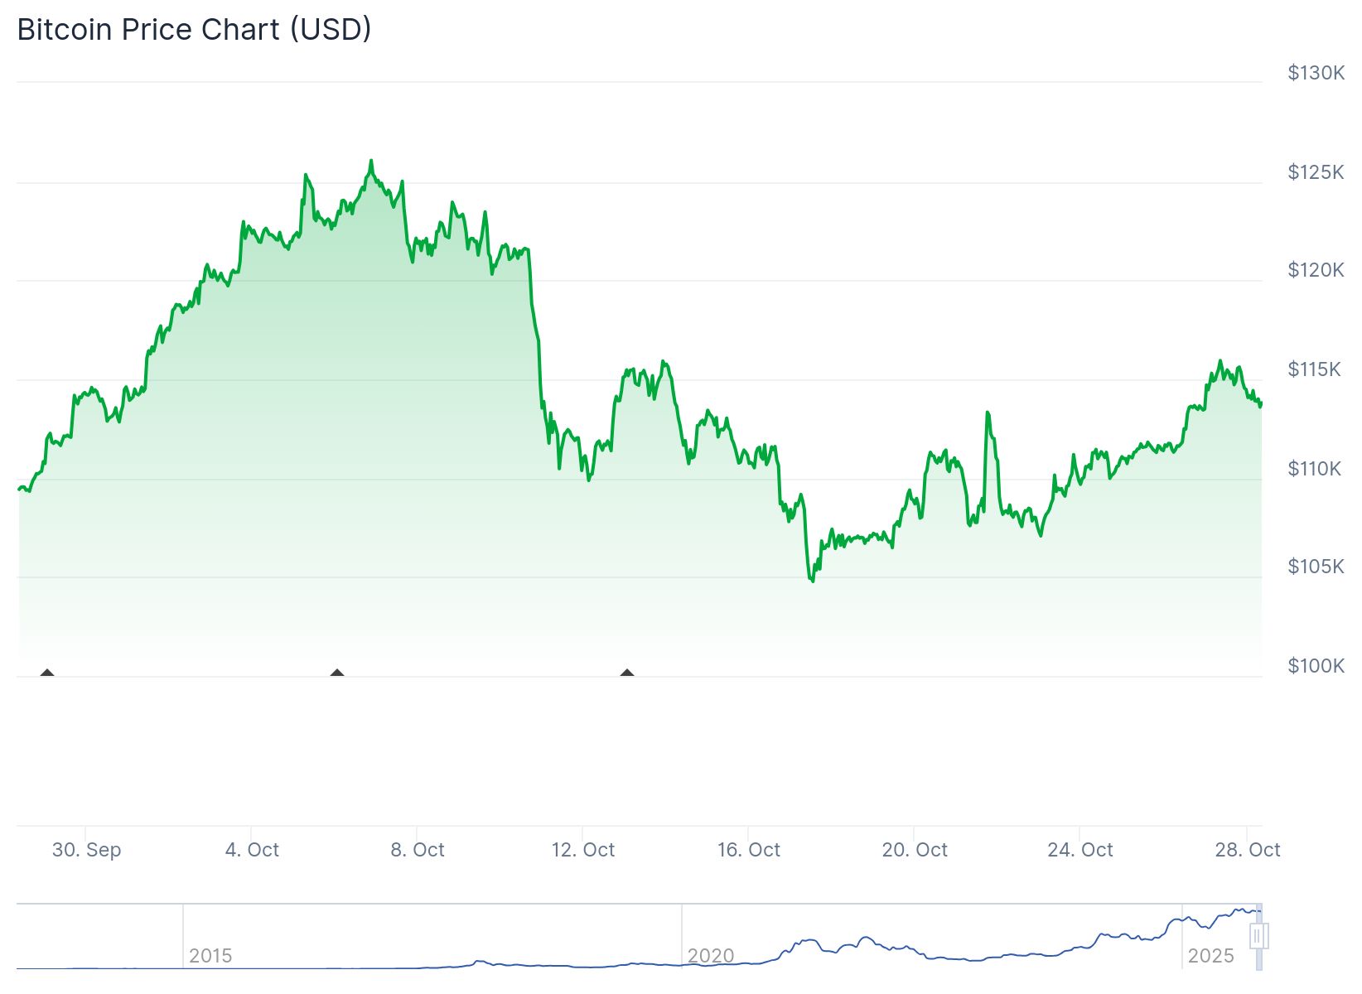Click the 2020 label in the navigator

(711, 956)
